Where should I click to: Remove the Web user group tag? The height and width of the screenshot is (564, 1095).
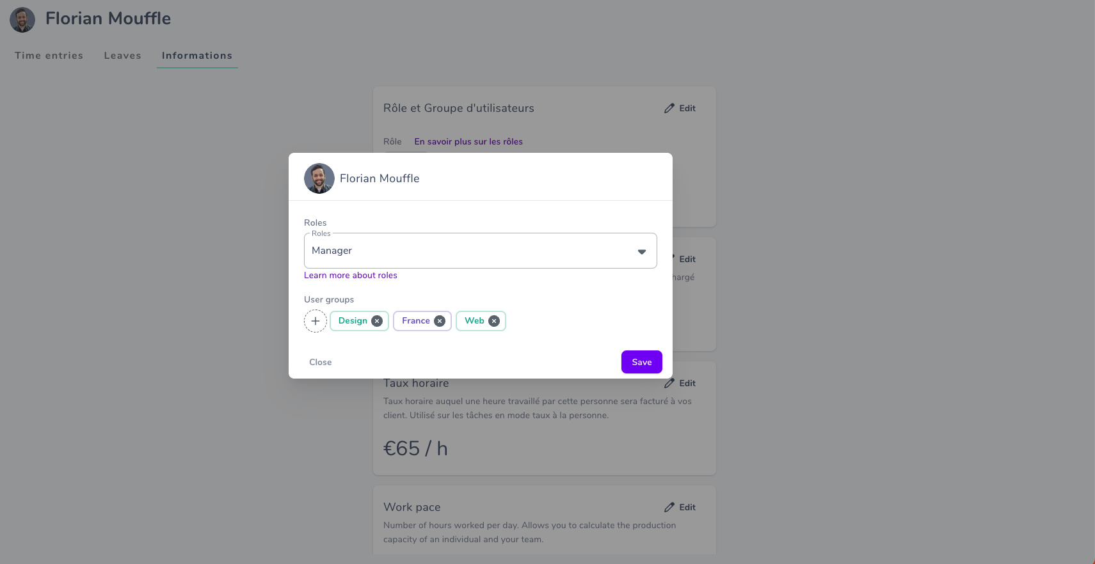point(494,321)
